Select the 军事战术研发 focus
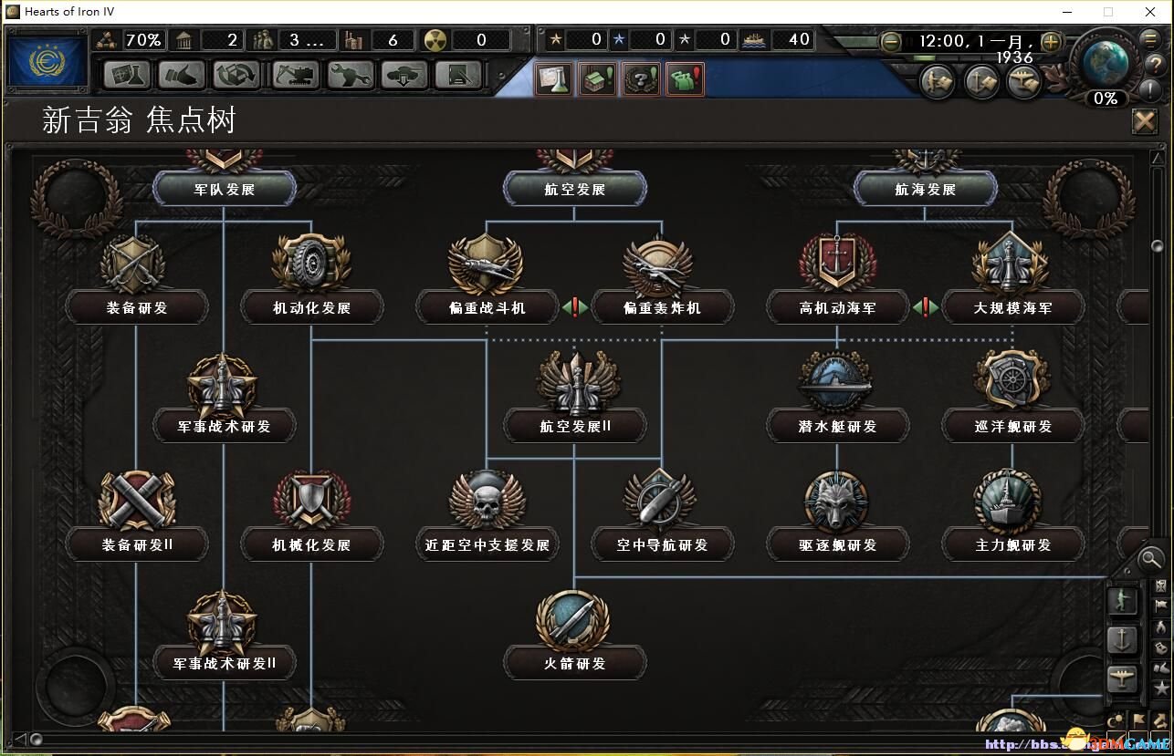The width and height of the screenshot is (1174, 756). (224, 398)
